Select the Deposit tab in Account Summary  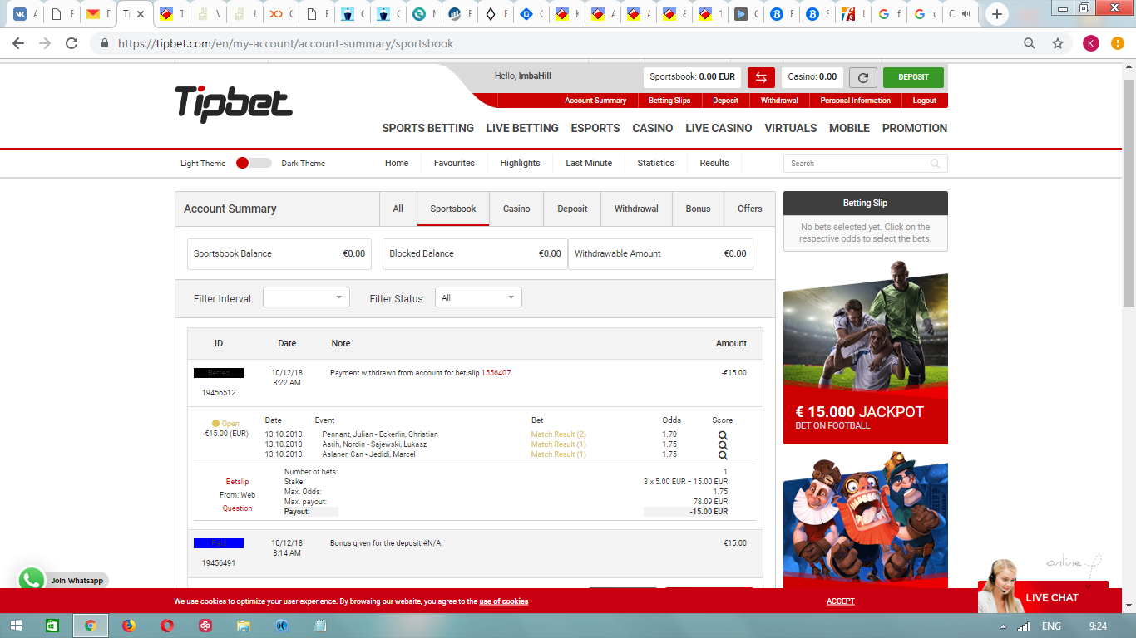point(572,209)
